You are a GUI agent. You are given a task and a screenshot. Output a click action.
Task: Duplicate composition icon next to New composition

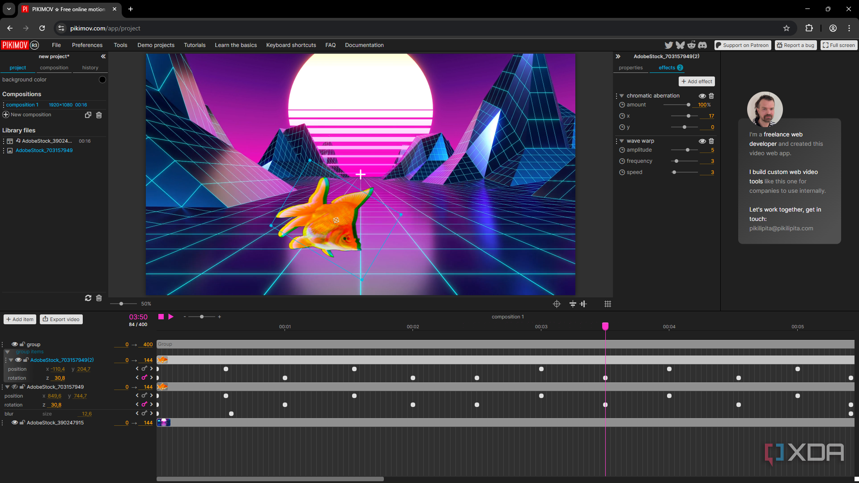pos(88,115)
